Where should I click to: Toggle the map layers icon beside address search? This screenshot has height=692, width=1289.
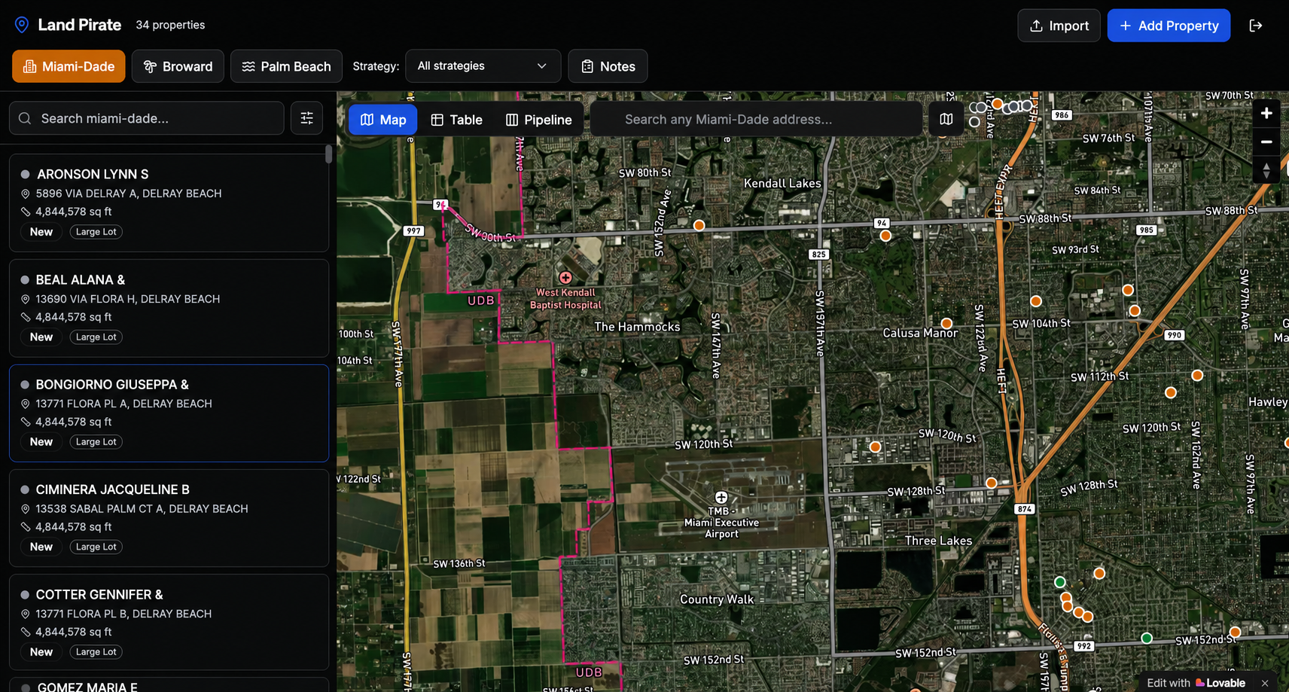click(946, 119)
